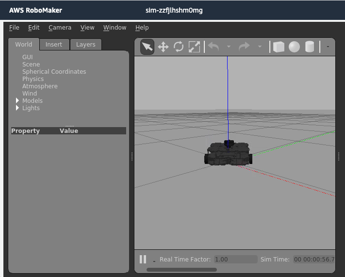Activate the rotate mode tool
This screenshot has height=277, width=345.
pos(179,47)
